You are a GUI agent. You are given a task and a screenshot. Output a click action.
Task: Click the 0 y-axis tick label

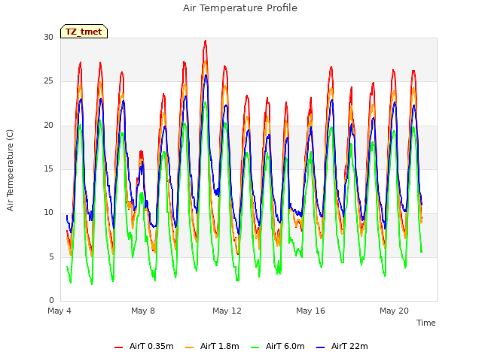pyautogui.click(x=51, y=300)
